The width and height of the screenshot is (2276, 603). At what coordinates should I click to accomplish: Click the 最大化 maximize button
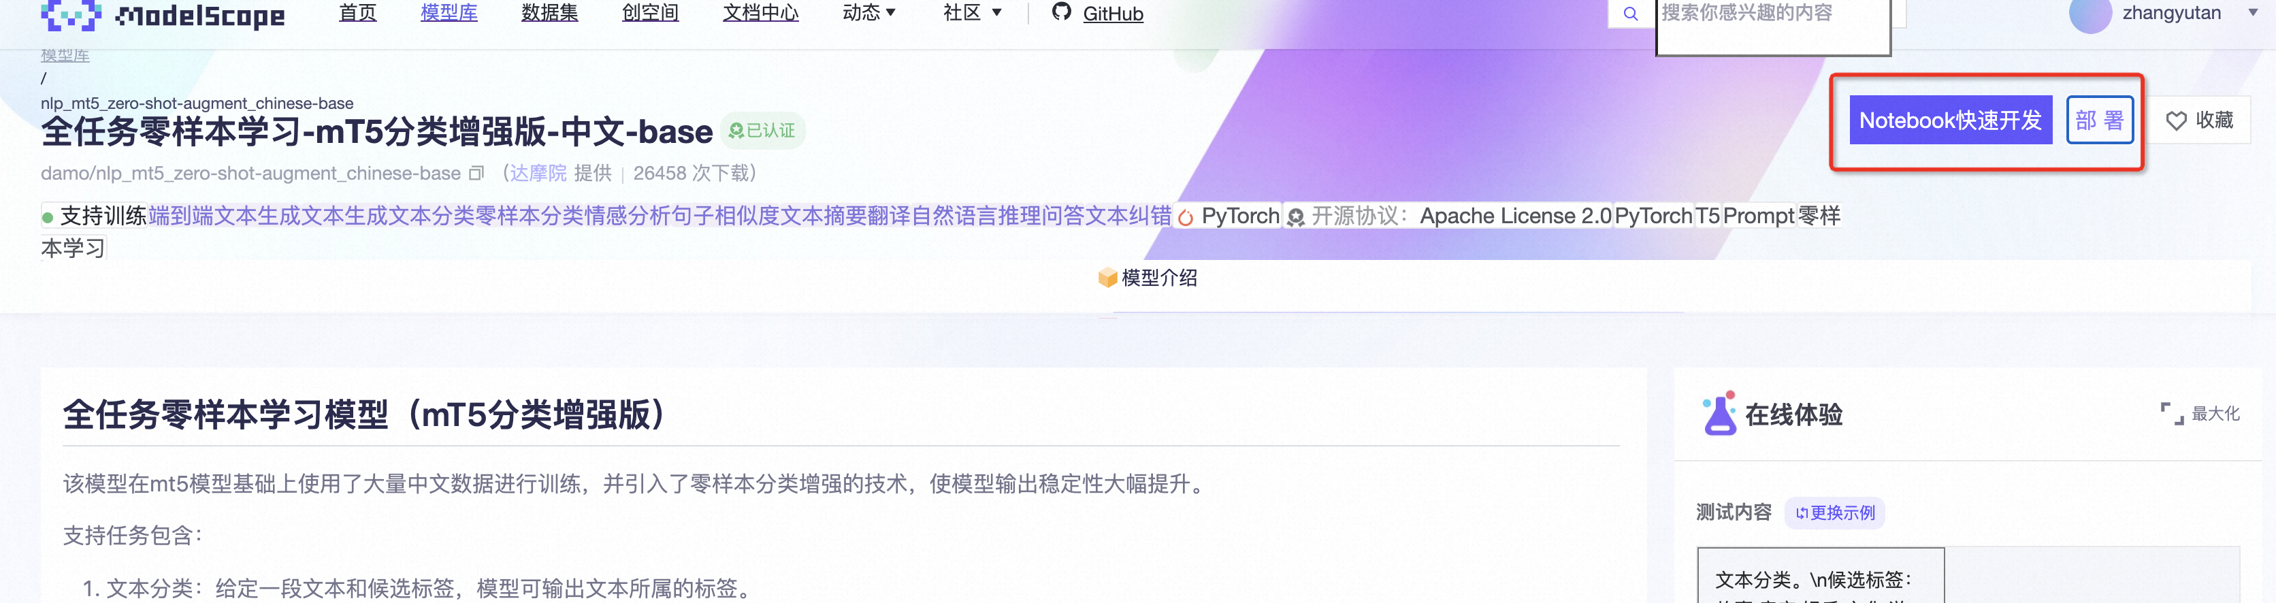pyautogui.click(x=2200, y=413)
